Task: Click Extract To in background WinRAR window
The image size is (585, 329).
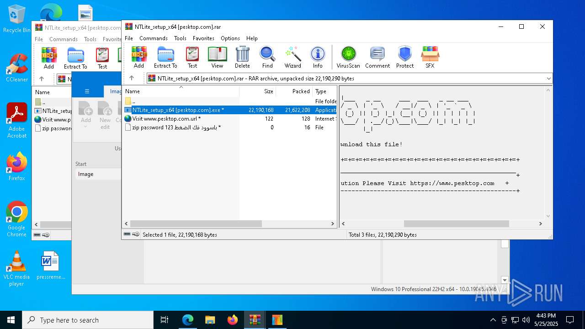Action: (75, 58)
